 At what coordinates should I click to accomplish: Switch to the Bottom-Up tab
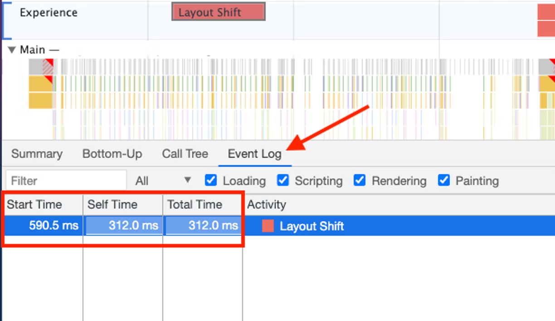112,154
